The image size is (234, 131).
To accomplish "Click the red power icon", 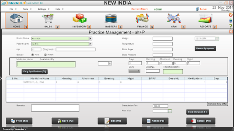I will [x=231, y=15].
